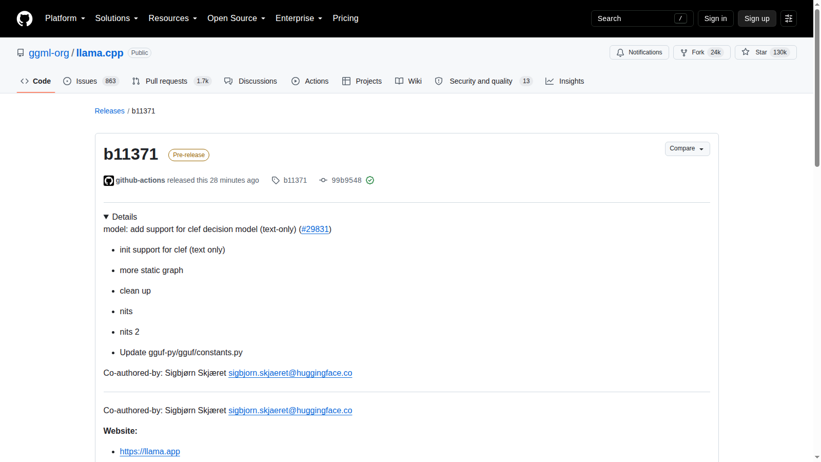The width and height of the screenshot is (821, 462).
Task: Open the Projects tab
Action: click(362, 81)
